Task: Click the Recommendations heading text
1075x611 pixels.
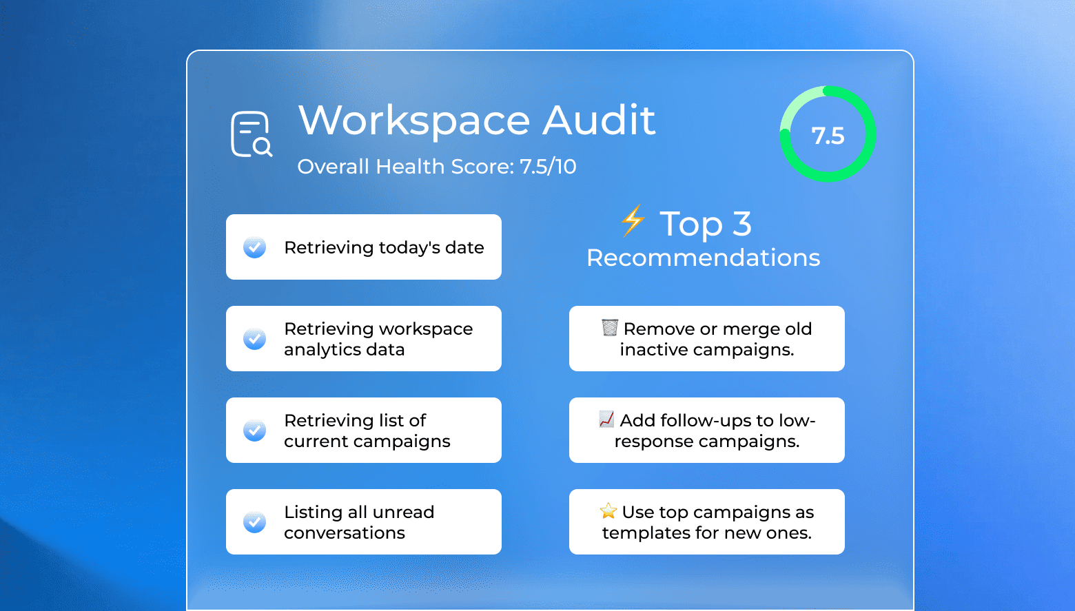Action: (x=703, y=258)
